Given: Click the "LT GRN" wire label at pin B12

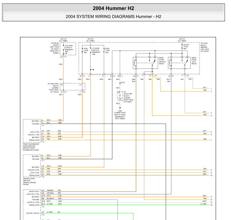Looking at the screenshot, I should [49, 204].
